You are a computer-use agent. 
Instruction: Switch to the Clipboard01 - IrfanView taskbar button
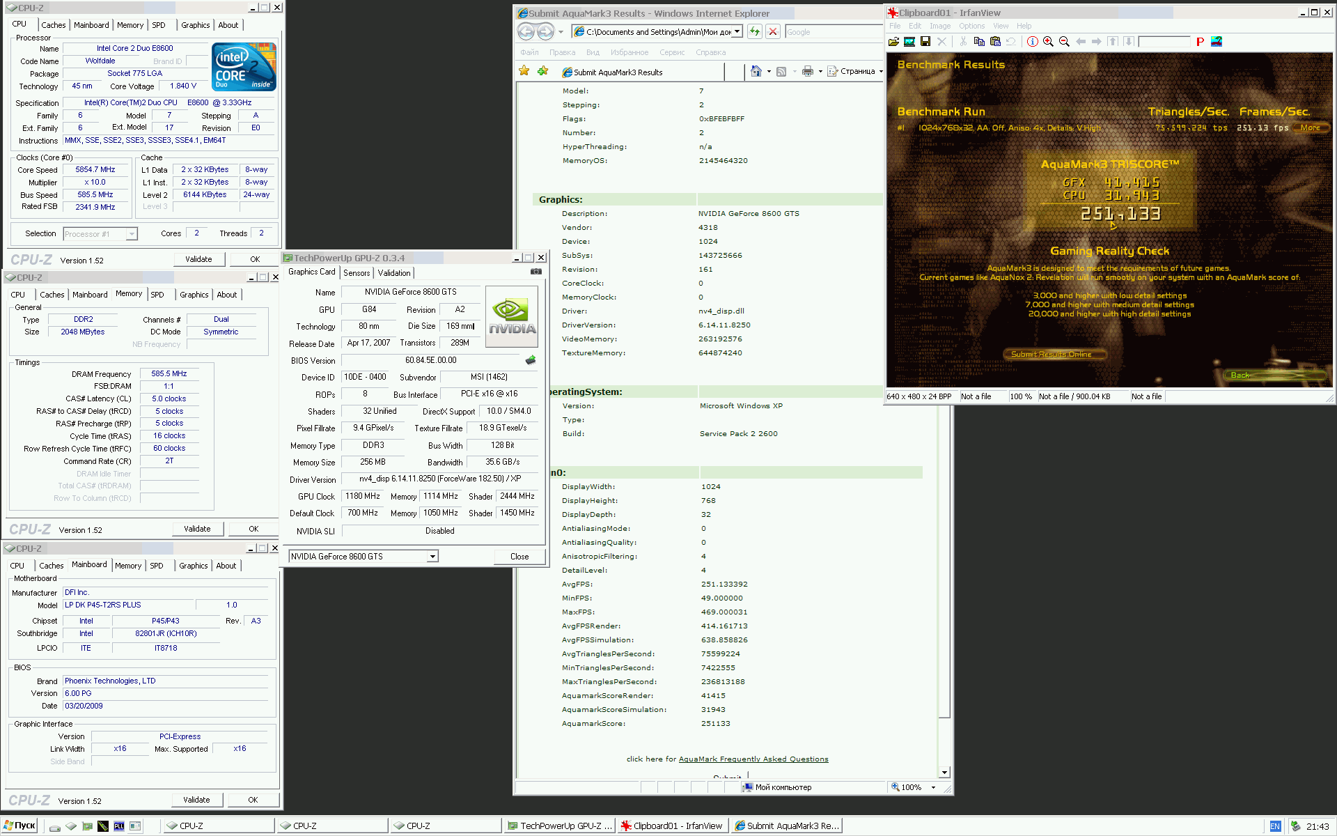tap(673, 826)
